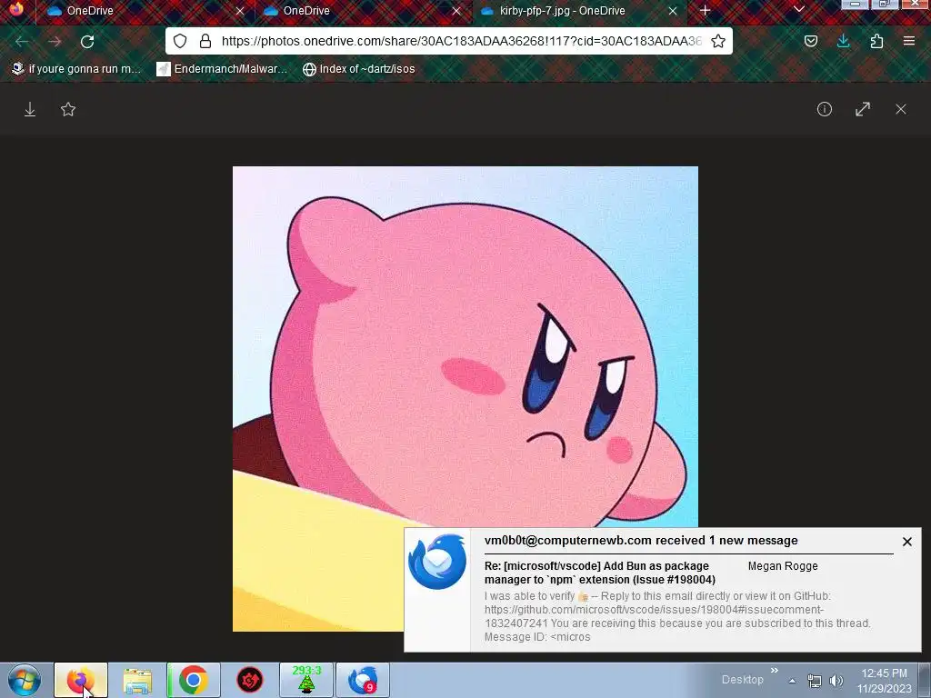
Task: Dismiss the Thunderbird notification
Action: [906, 542]
